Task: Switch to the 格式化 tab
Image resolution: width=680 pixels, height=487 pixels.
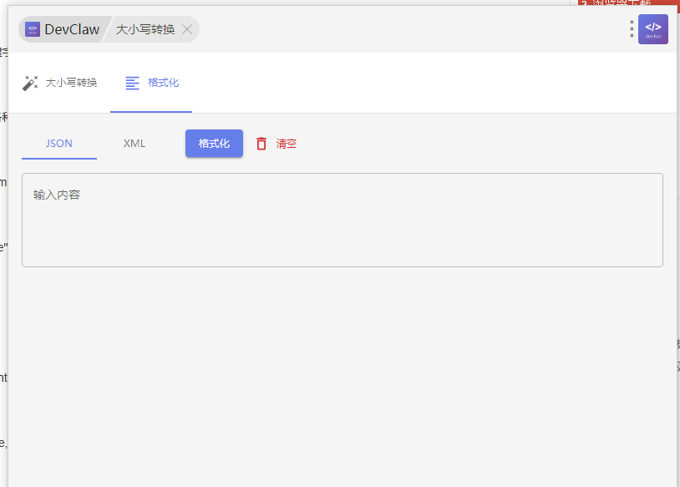Action: click(x=151, y=83)
